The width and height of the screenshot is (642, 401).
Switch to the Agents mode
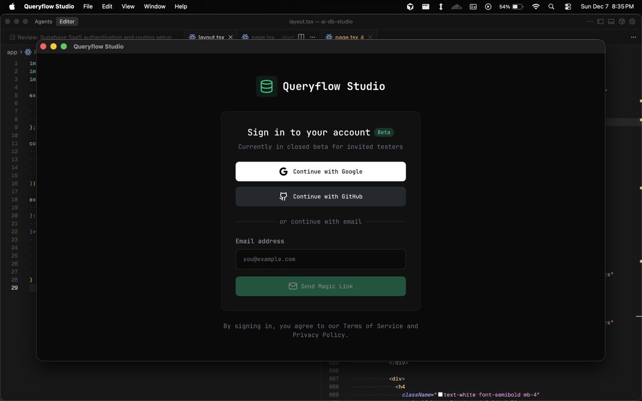[x=43, y=21]
